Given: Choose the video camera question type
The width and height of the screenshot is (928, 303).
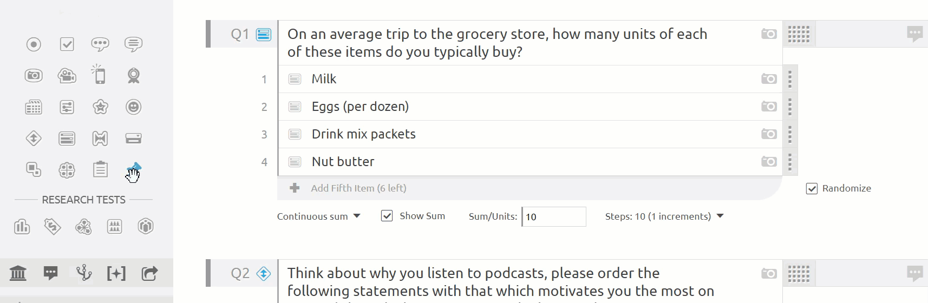Looking at the screenshot, I should tap(67, 76).
